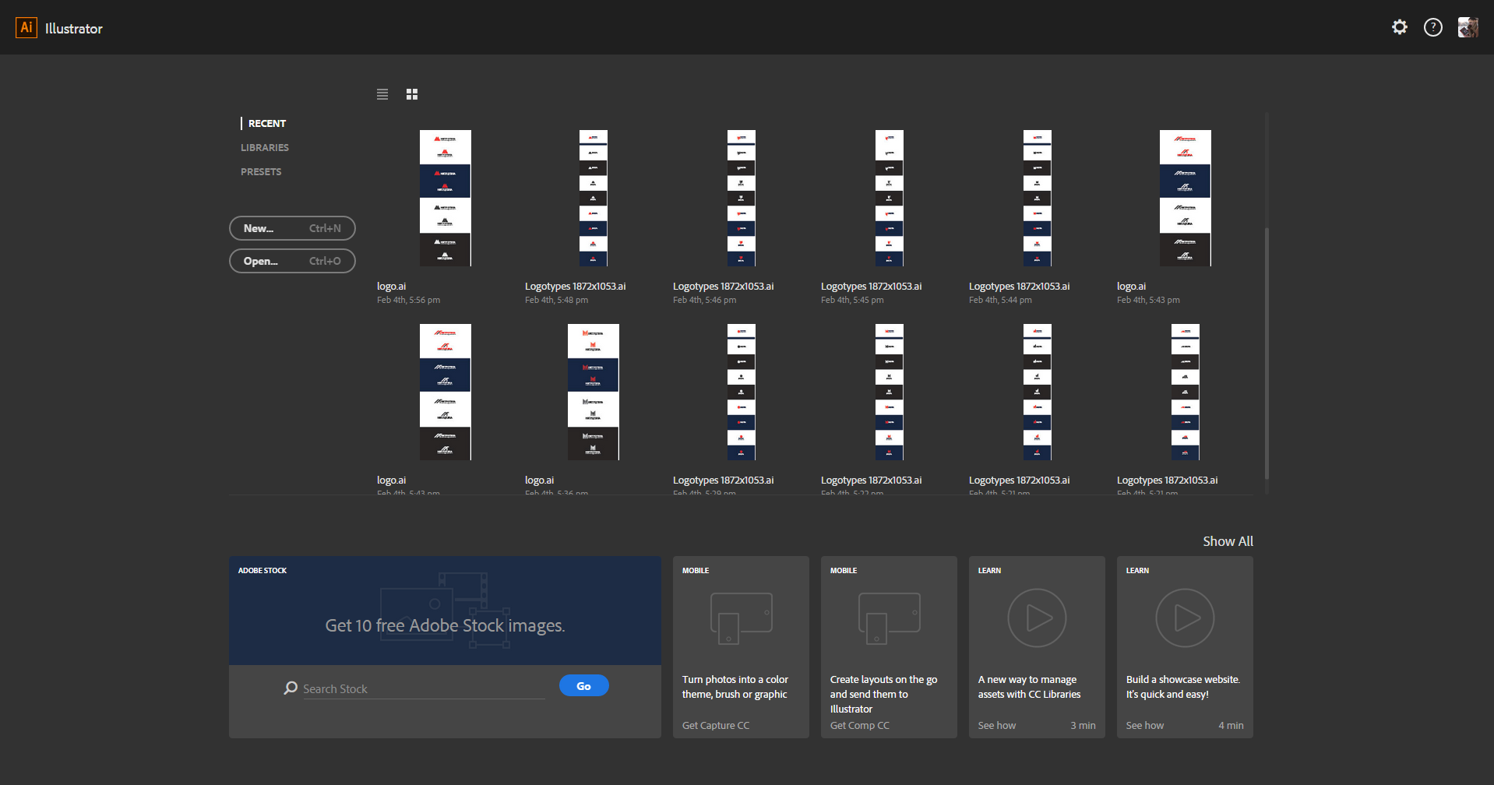The image size is (1494, 785).
Task: Open Logotypes 1872x1053.ai thumbnail from 5:44 pm
Action: tap(1037, 198)
